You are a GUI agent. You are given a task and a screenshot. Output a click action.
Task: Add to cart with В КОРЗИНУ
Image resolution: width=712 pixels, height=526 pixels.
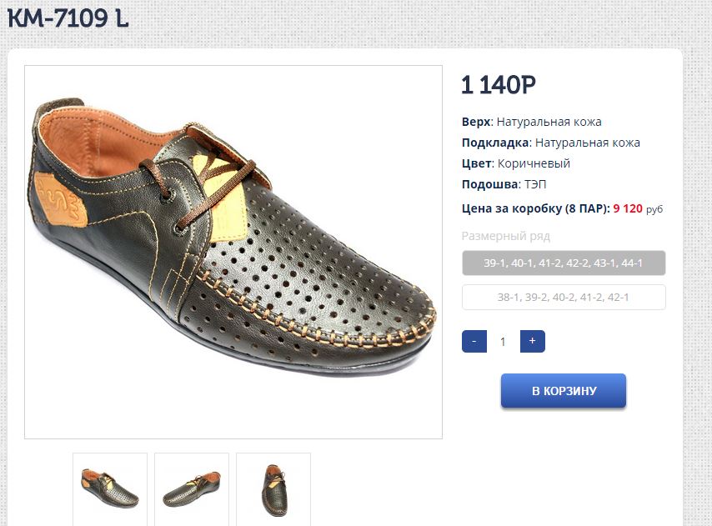point(564,391)
